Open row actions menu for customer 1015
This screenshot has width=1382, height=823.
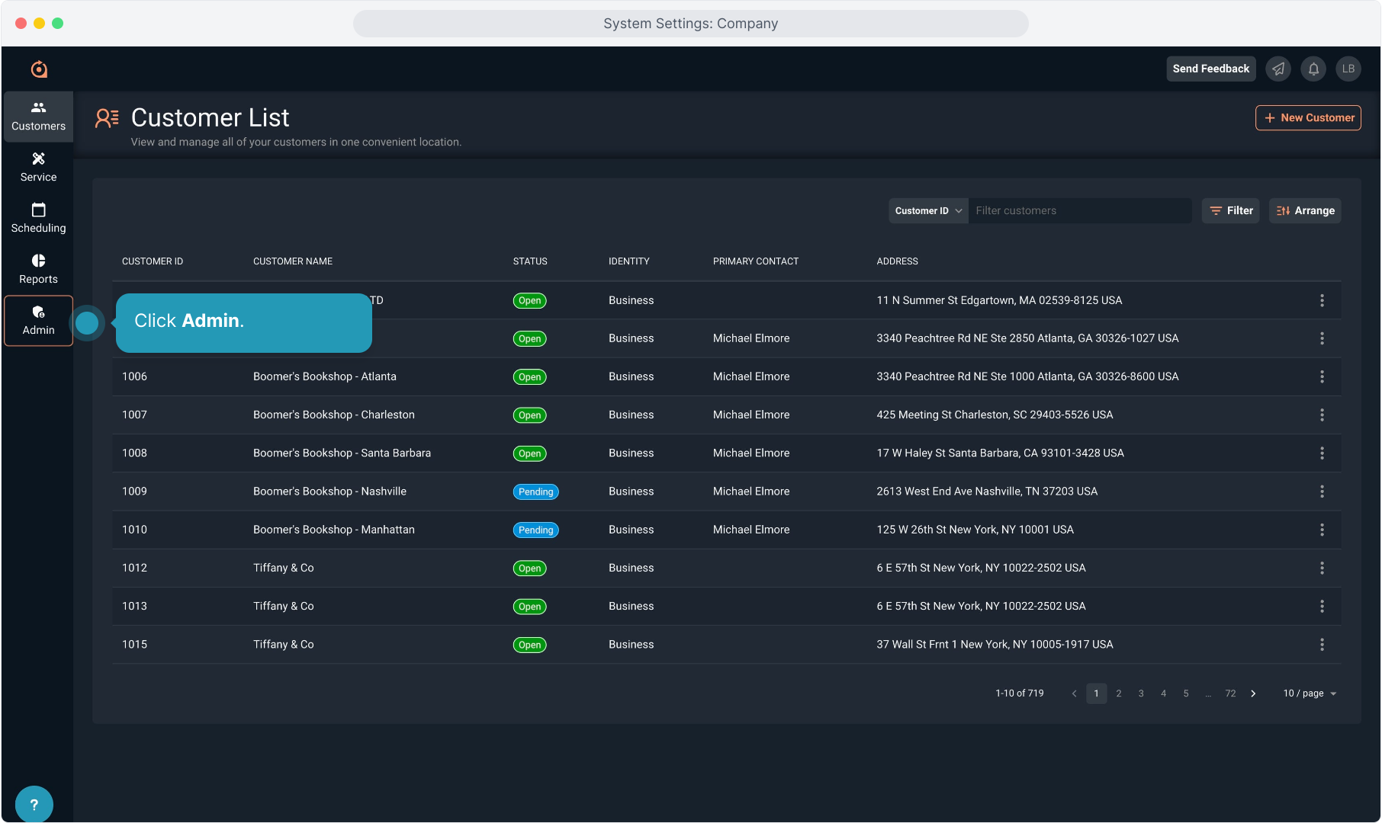click(x=1321, y=645)
